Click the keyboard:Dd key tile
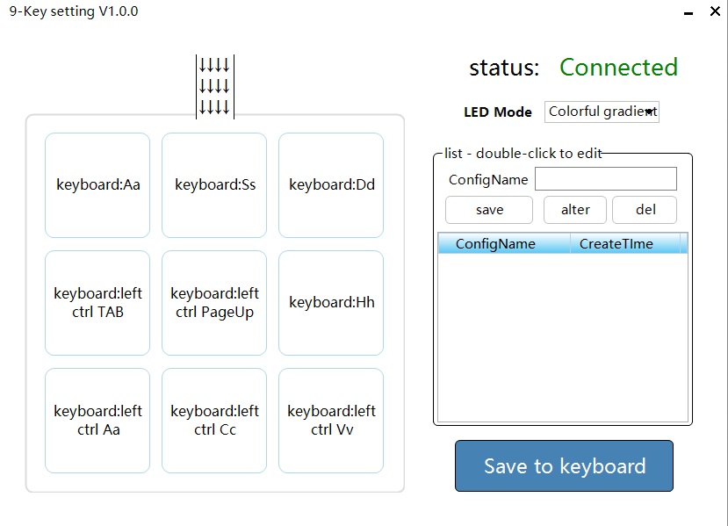Viewport: 728px width, 526px height. [331, 185]
